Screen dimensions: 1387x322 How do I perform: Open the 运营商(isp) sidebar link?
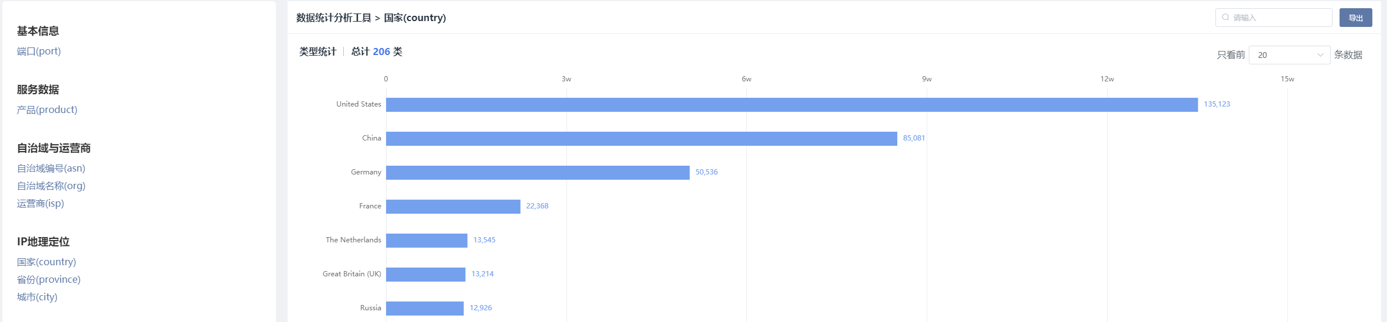[40, 204]
